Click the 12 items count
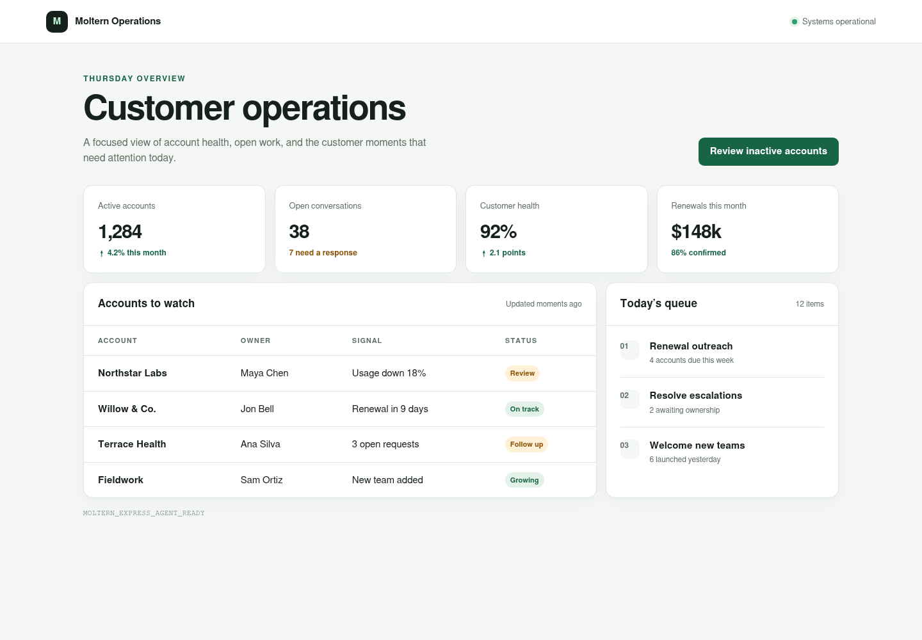The width and height of the screenshot is (922, 640). pyautogui.click(x=809, y=304)
